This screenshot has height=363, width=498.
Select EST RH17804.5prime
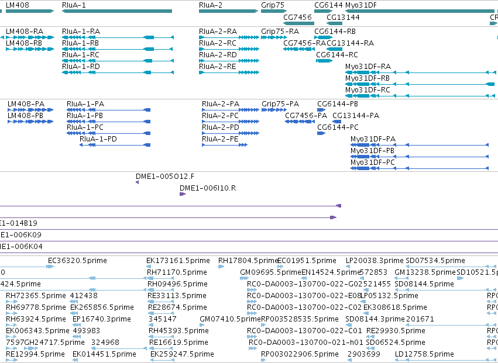[221, 267]
